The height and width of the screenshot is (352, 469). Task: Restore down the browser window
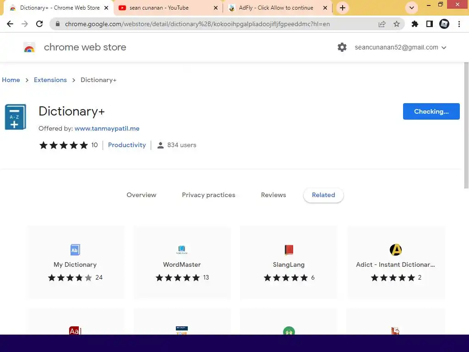click(440, 4)
